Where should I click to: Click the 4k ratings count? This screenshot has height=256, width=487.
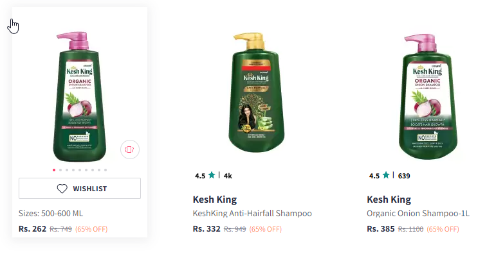[x=228, y=176]
